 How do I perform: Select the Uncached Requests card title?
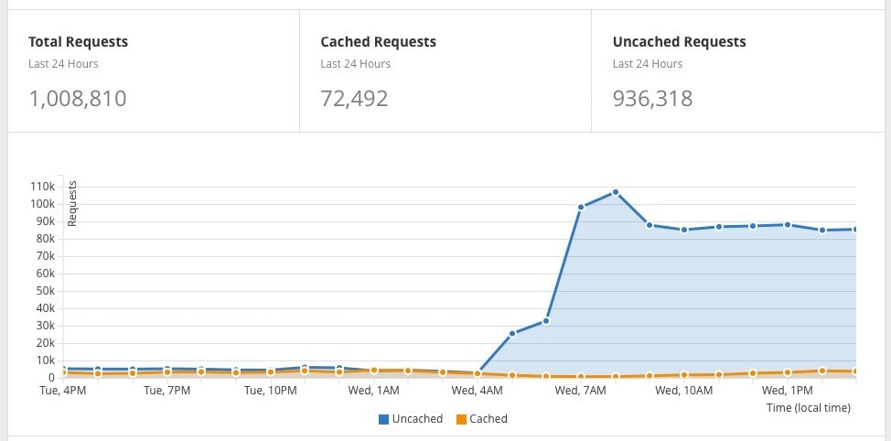pos(679,42)
